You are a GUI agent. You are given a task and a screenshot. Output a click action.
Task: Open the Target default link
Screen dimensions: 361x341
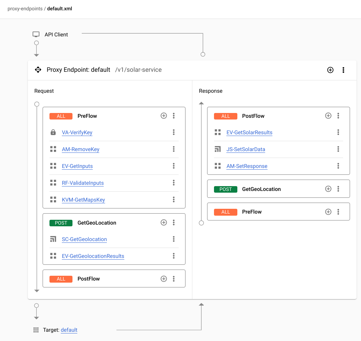pyautogui.click(x=69, y=330)
